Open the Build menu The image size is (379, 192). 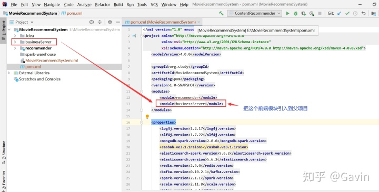click(x=118, y=5)
